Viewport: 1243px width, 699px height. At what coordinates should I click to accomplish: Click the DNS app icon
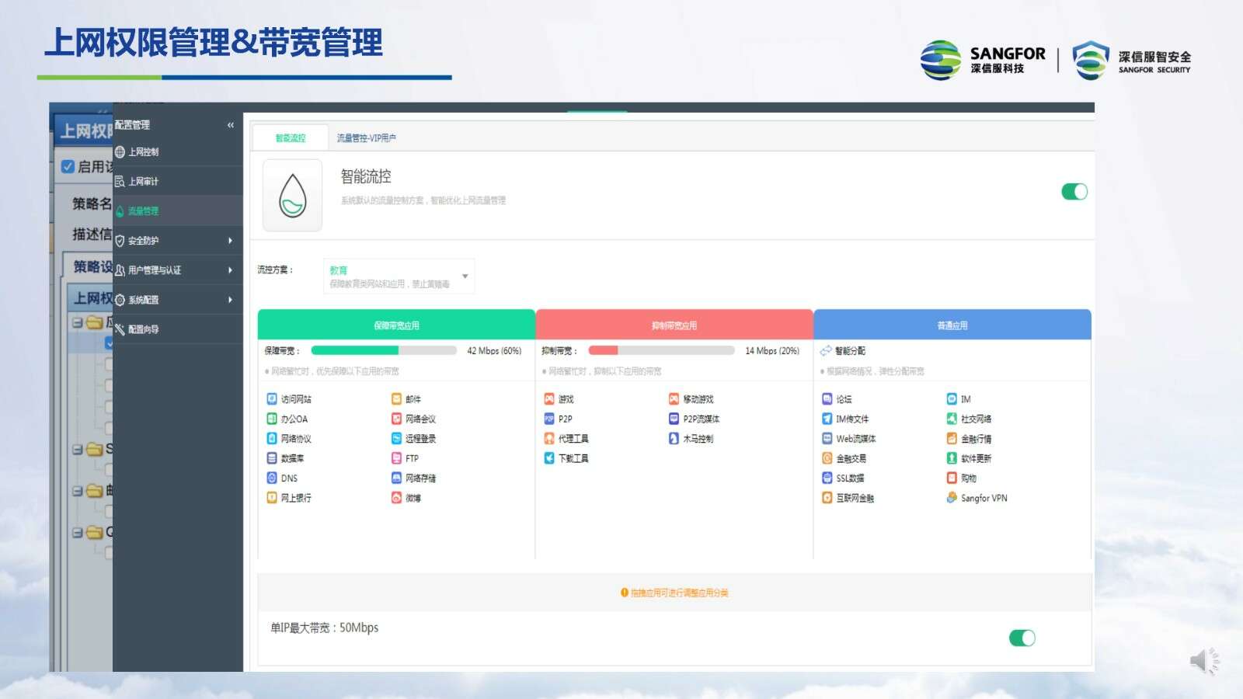point(272,478)
